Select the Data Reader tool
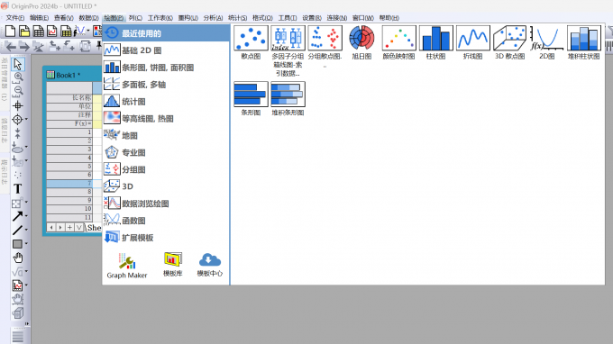The height and width of the screenshot is (344, 613). (x=17, y=120)
